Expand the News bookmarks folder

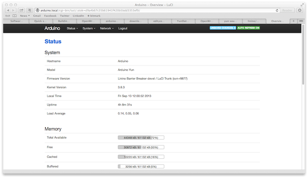click(25, 16)
